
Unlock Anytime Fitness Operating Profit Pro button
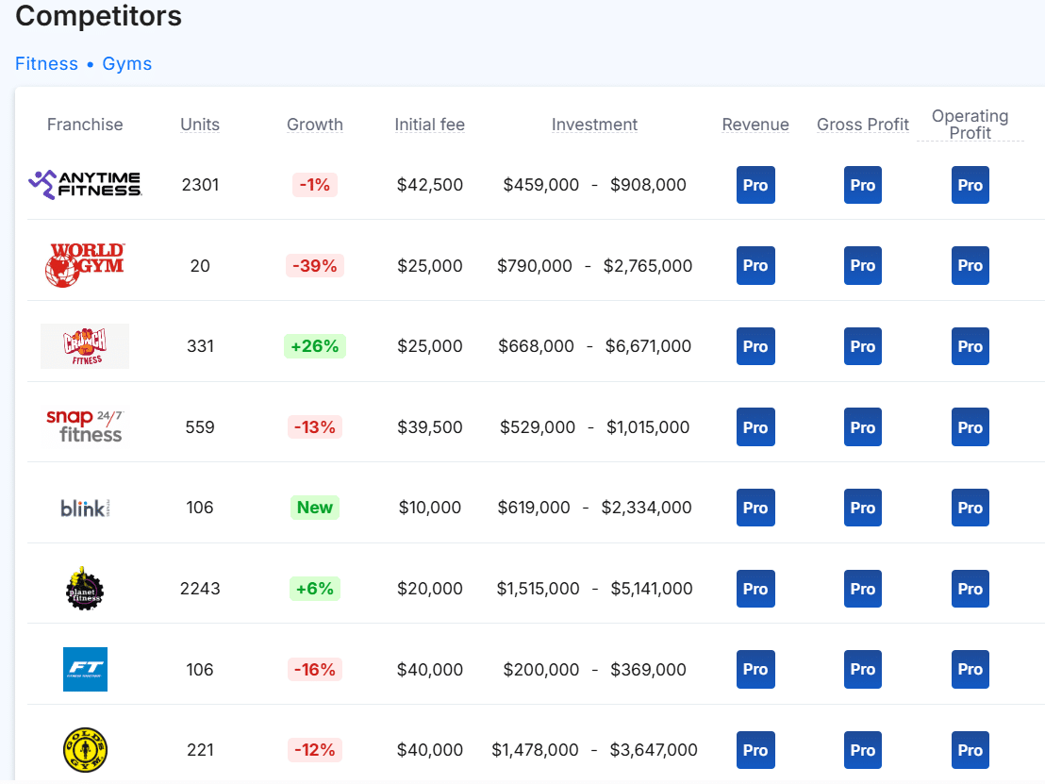pos(970,185)
